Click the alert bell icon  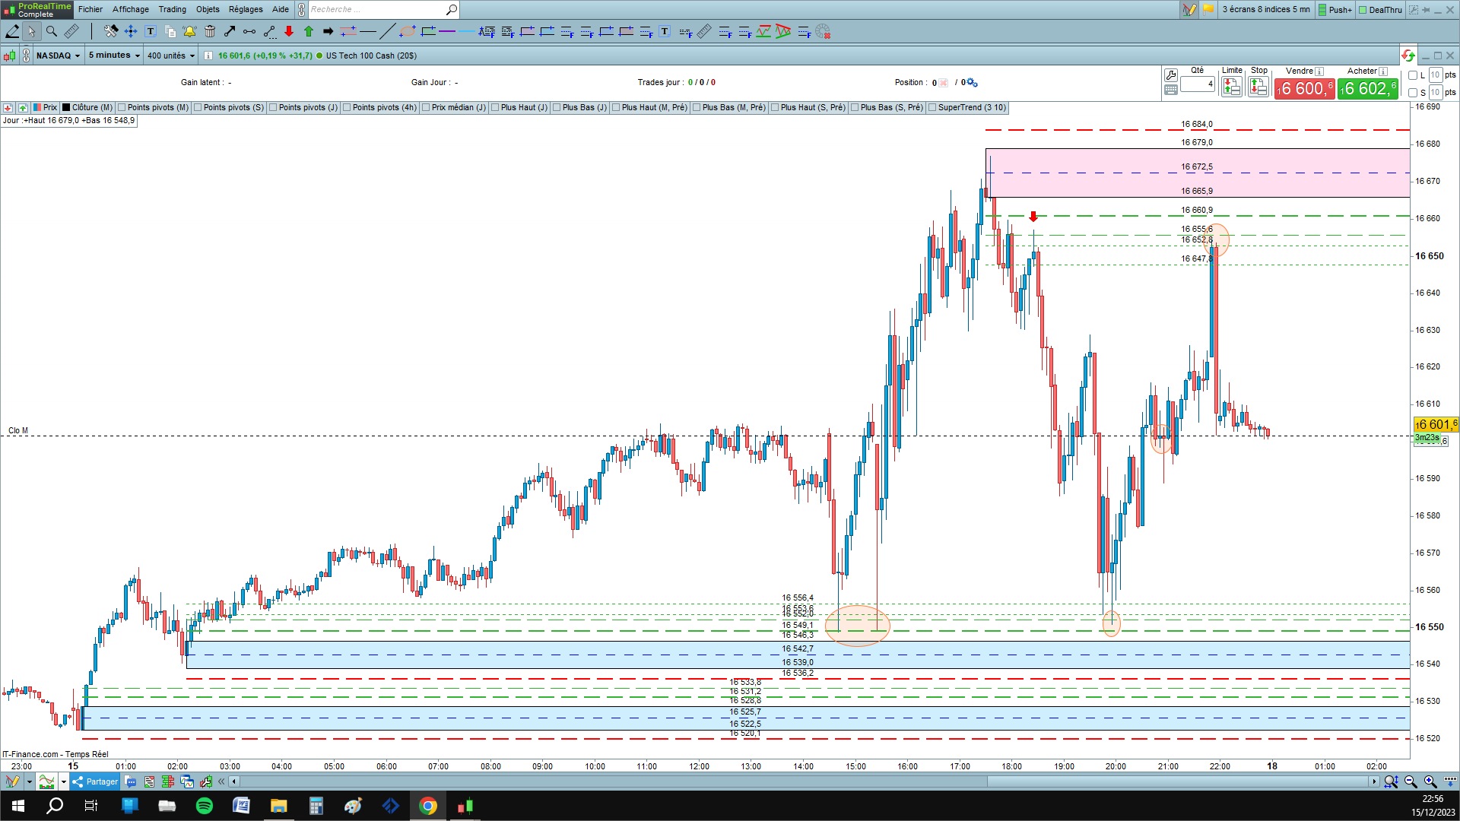pos(189,31)
